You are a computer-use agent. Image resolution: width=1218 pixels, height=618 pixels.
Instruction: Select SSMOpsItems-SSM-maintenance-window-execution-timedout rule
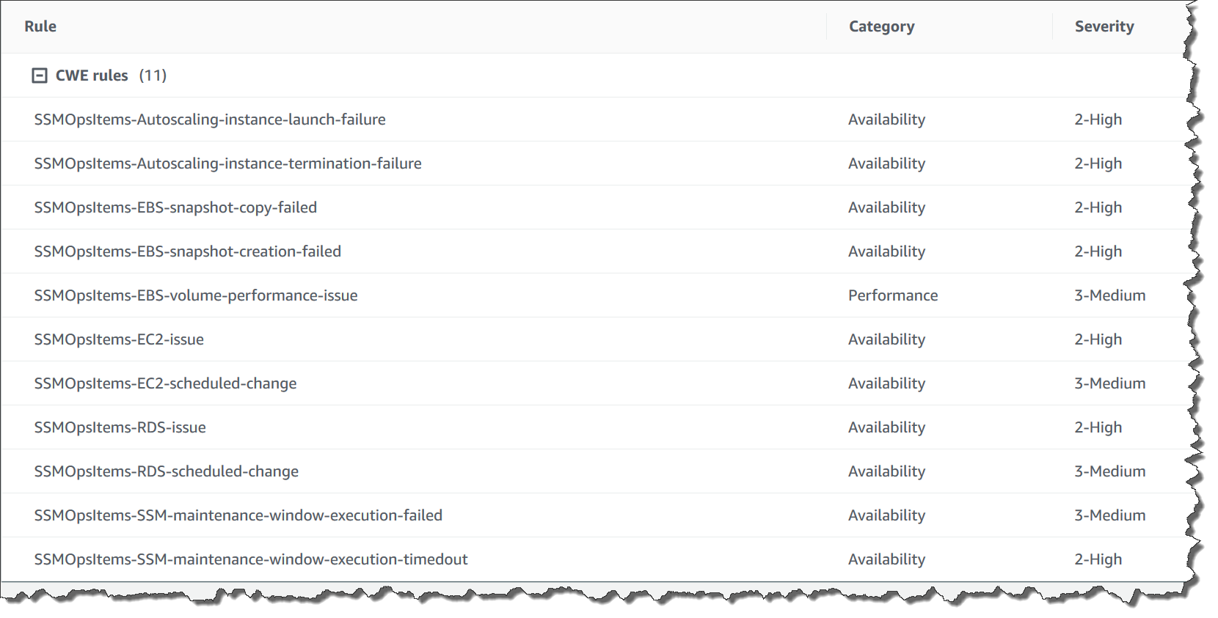click(x=251, y=559)
